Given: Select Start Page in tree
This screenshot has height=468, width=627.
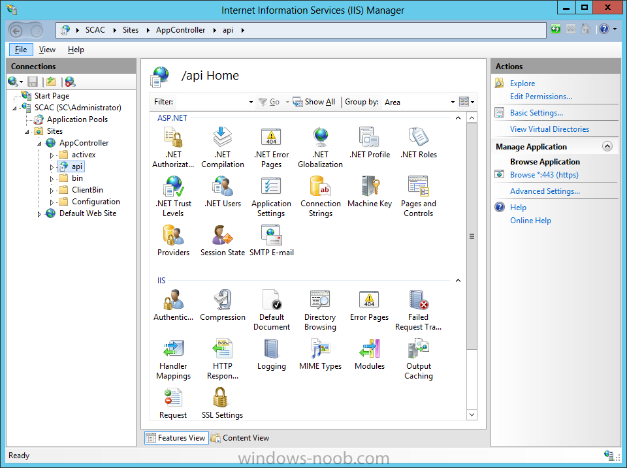Looking at the screenshot, I should click(x=52, y=96).
